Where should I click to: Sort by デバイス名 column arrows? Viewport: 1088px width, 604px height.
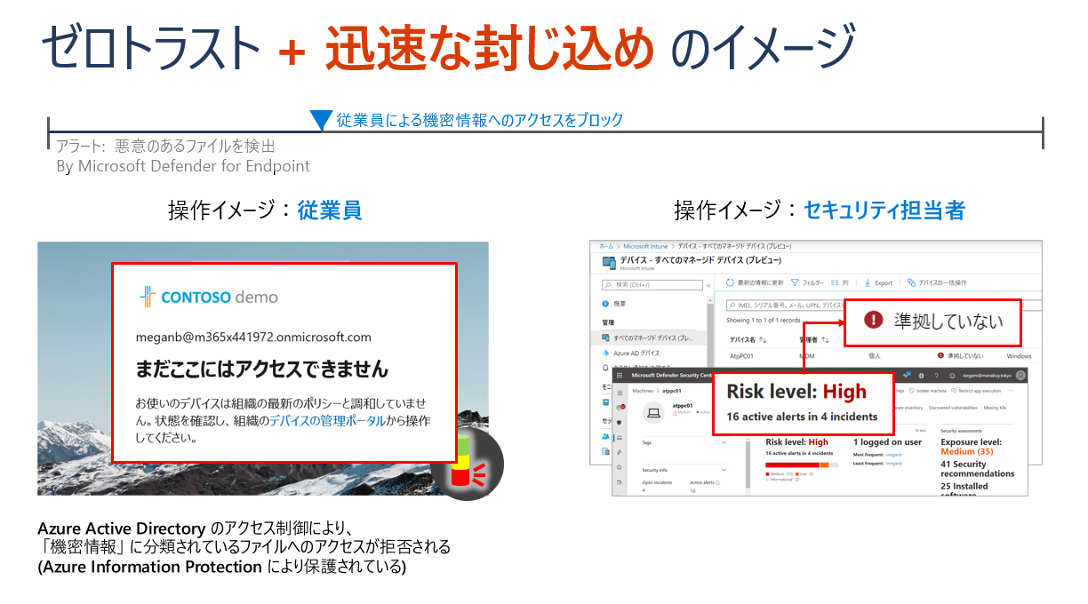click(764, 339)
